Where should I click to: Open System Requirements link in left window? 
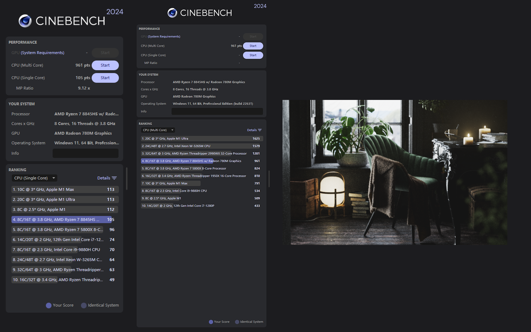43,53
